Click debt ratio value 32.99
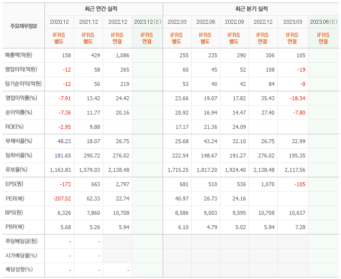Image resolution: width=341 pixels, height=279 pixels. coord(298,142)
